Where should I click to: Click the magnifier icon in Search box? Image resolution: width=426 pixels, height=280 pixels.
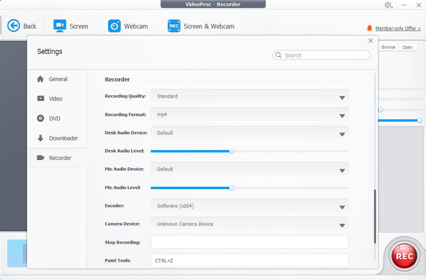279,55
